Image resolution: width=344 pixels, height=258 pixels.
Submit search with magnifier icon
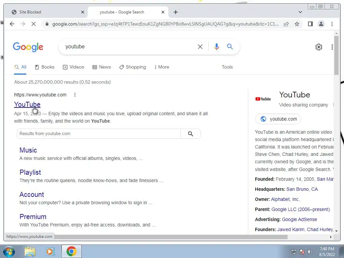(x=230, y=46)
